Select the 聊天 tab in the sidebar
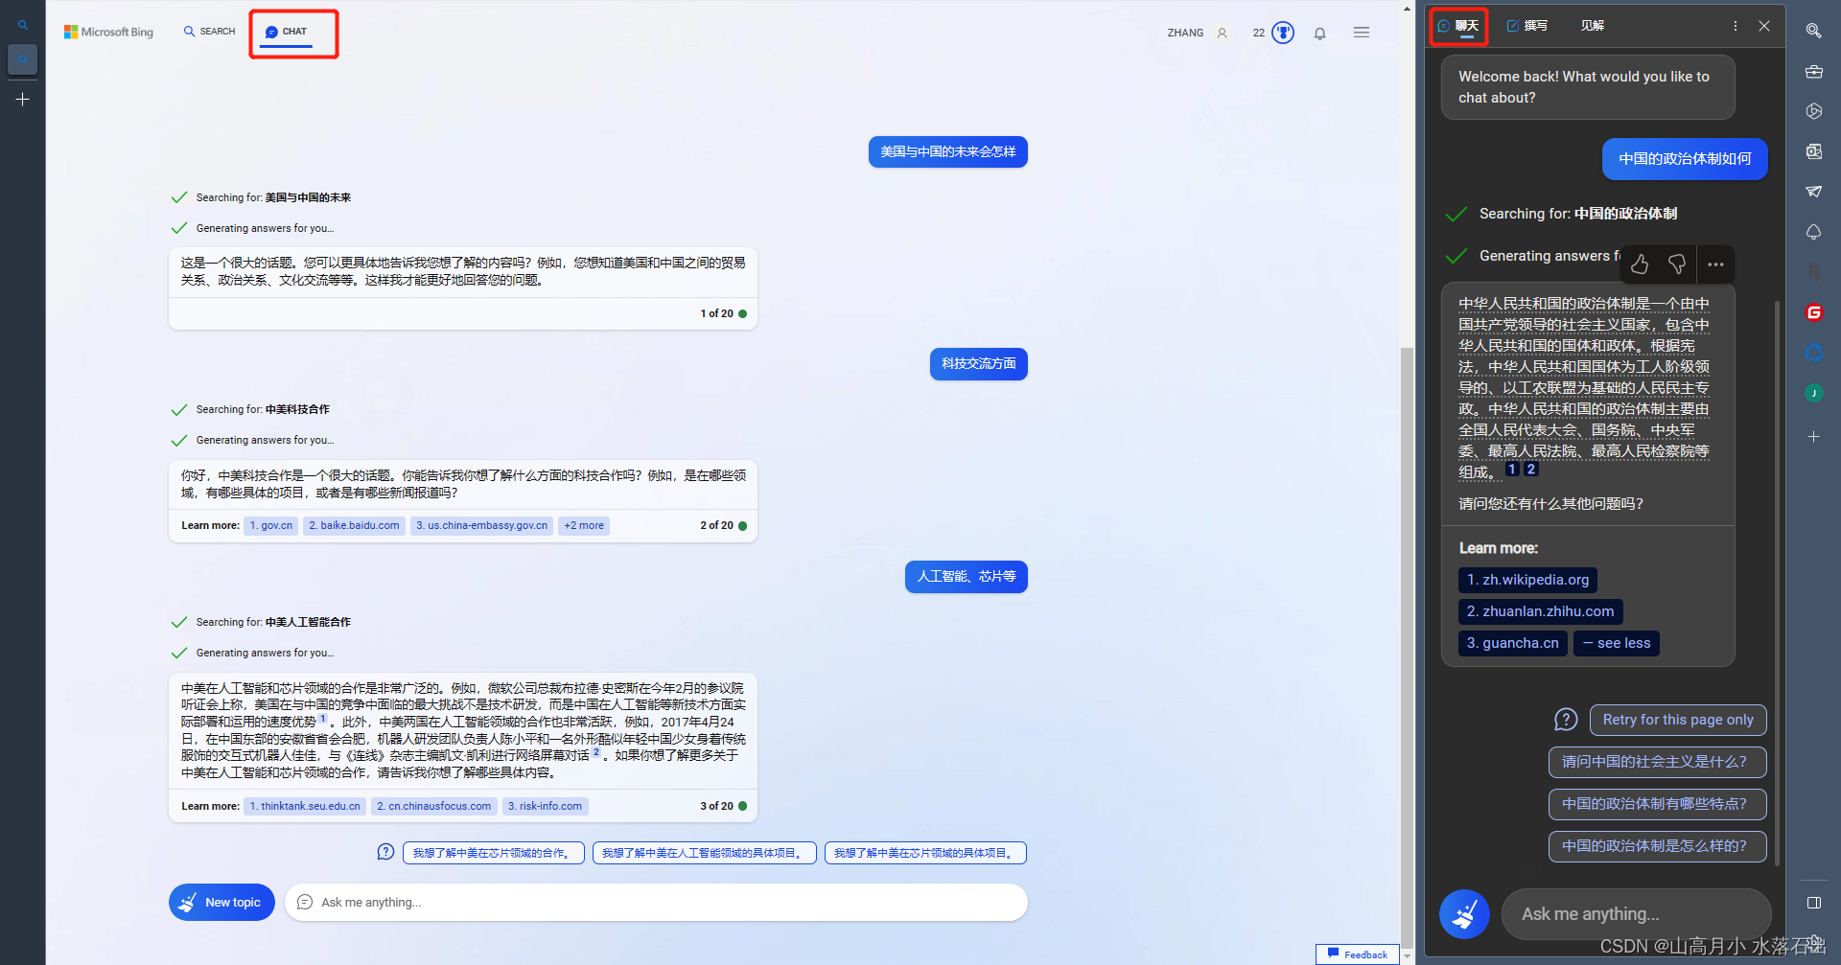Image resolution: width=1841 pixels, height=965 pixels. [x=1458, y=26]
